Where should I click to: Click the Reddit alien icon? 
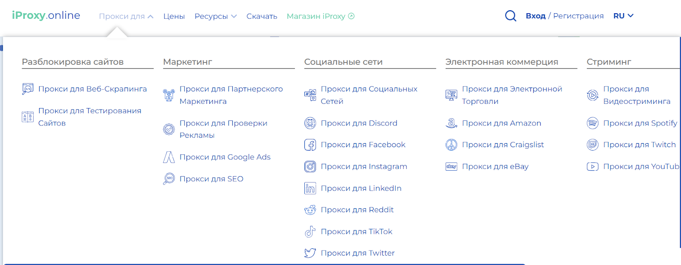click(310, 210)
